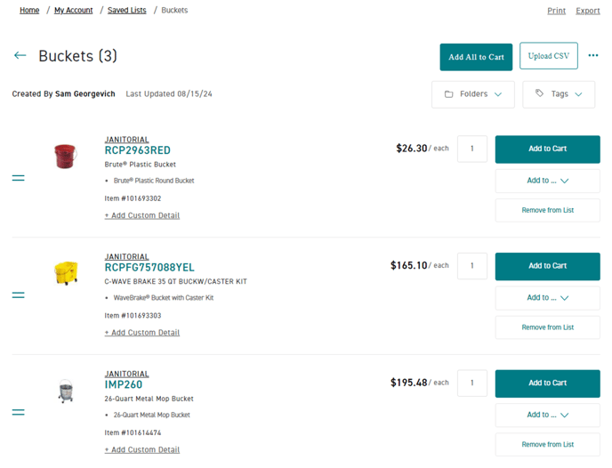The image size is (612, 468).
Task: Click the reorder handle for IMP260
Action: tap(19, 412)
